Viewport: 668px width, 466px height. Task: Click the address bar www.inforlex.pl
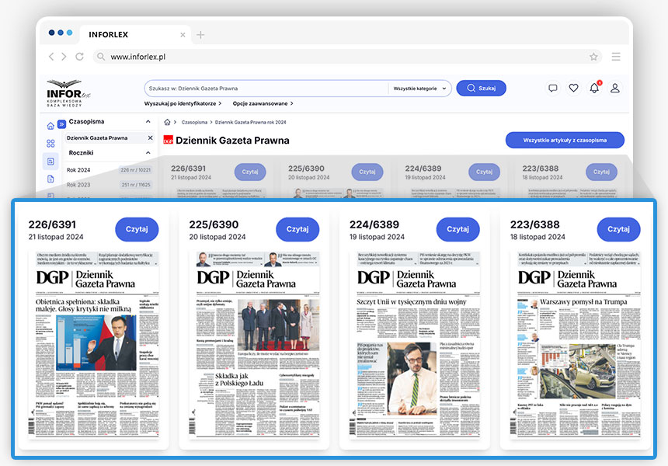coord(346,57)
